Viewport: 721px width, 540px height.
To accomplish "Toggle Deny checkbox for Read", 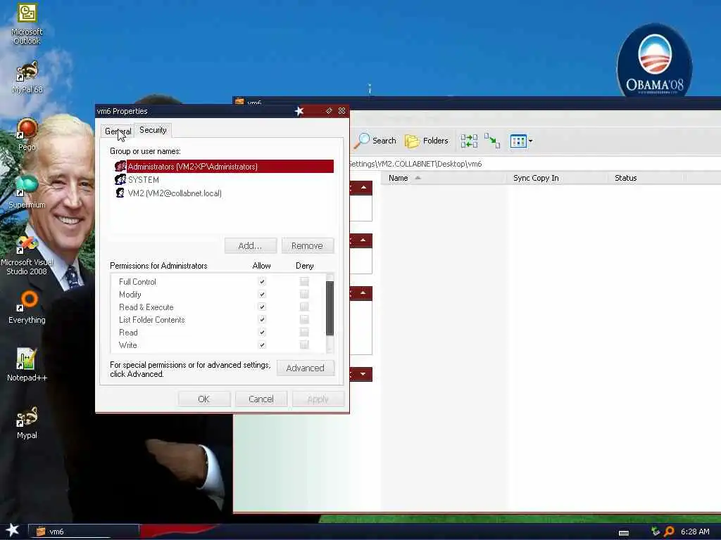I will point(304,332).
